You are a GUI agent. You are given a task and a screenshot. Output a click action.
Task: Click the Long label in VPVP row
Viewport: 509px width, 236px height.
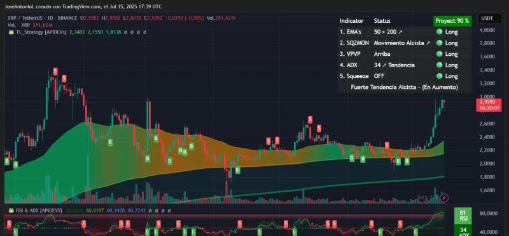coord(451,54)
